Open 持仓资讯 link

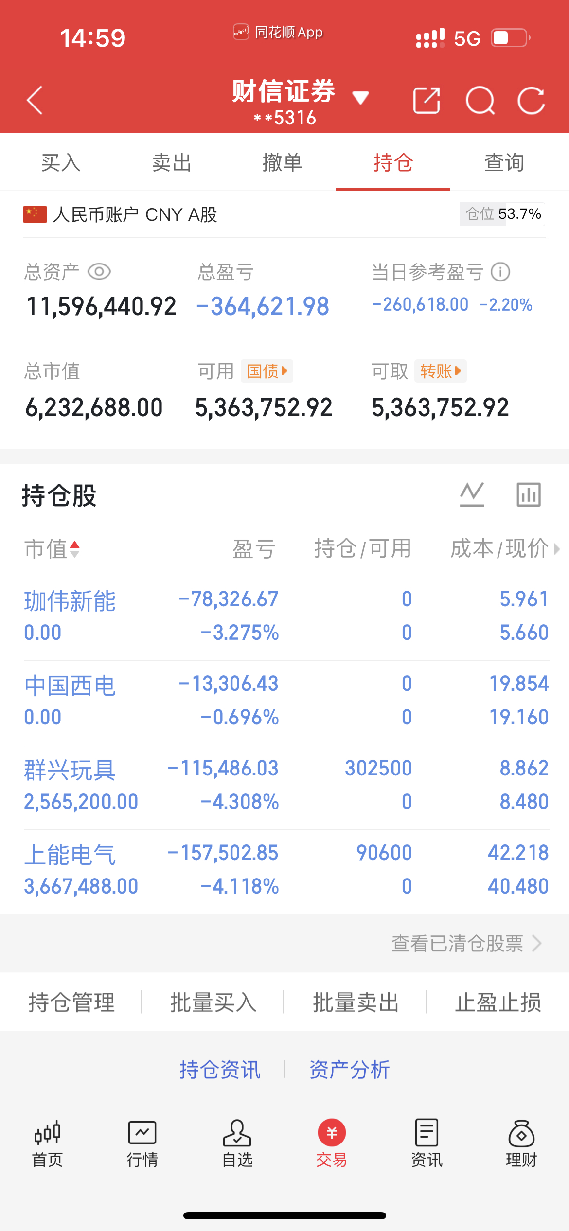(220, 1070)
